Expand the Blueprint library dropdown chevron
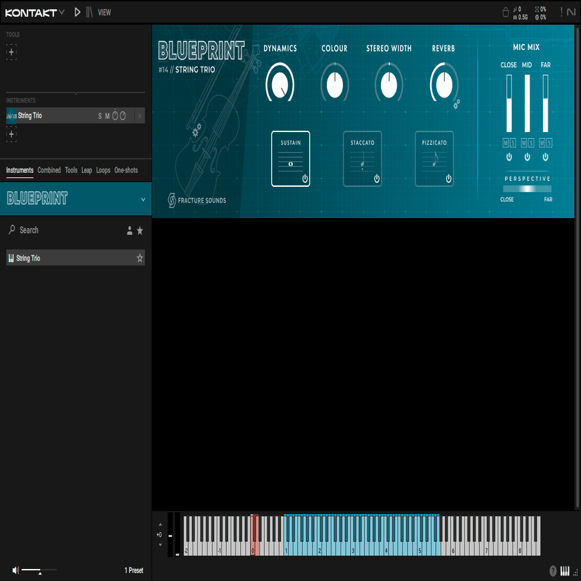The image size is (581, 581). coord(143,199)
